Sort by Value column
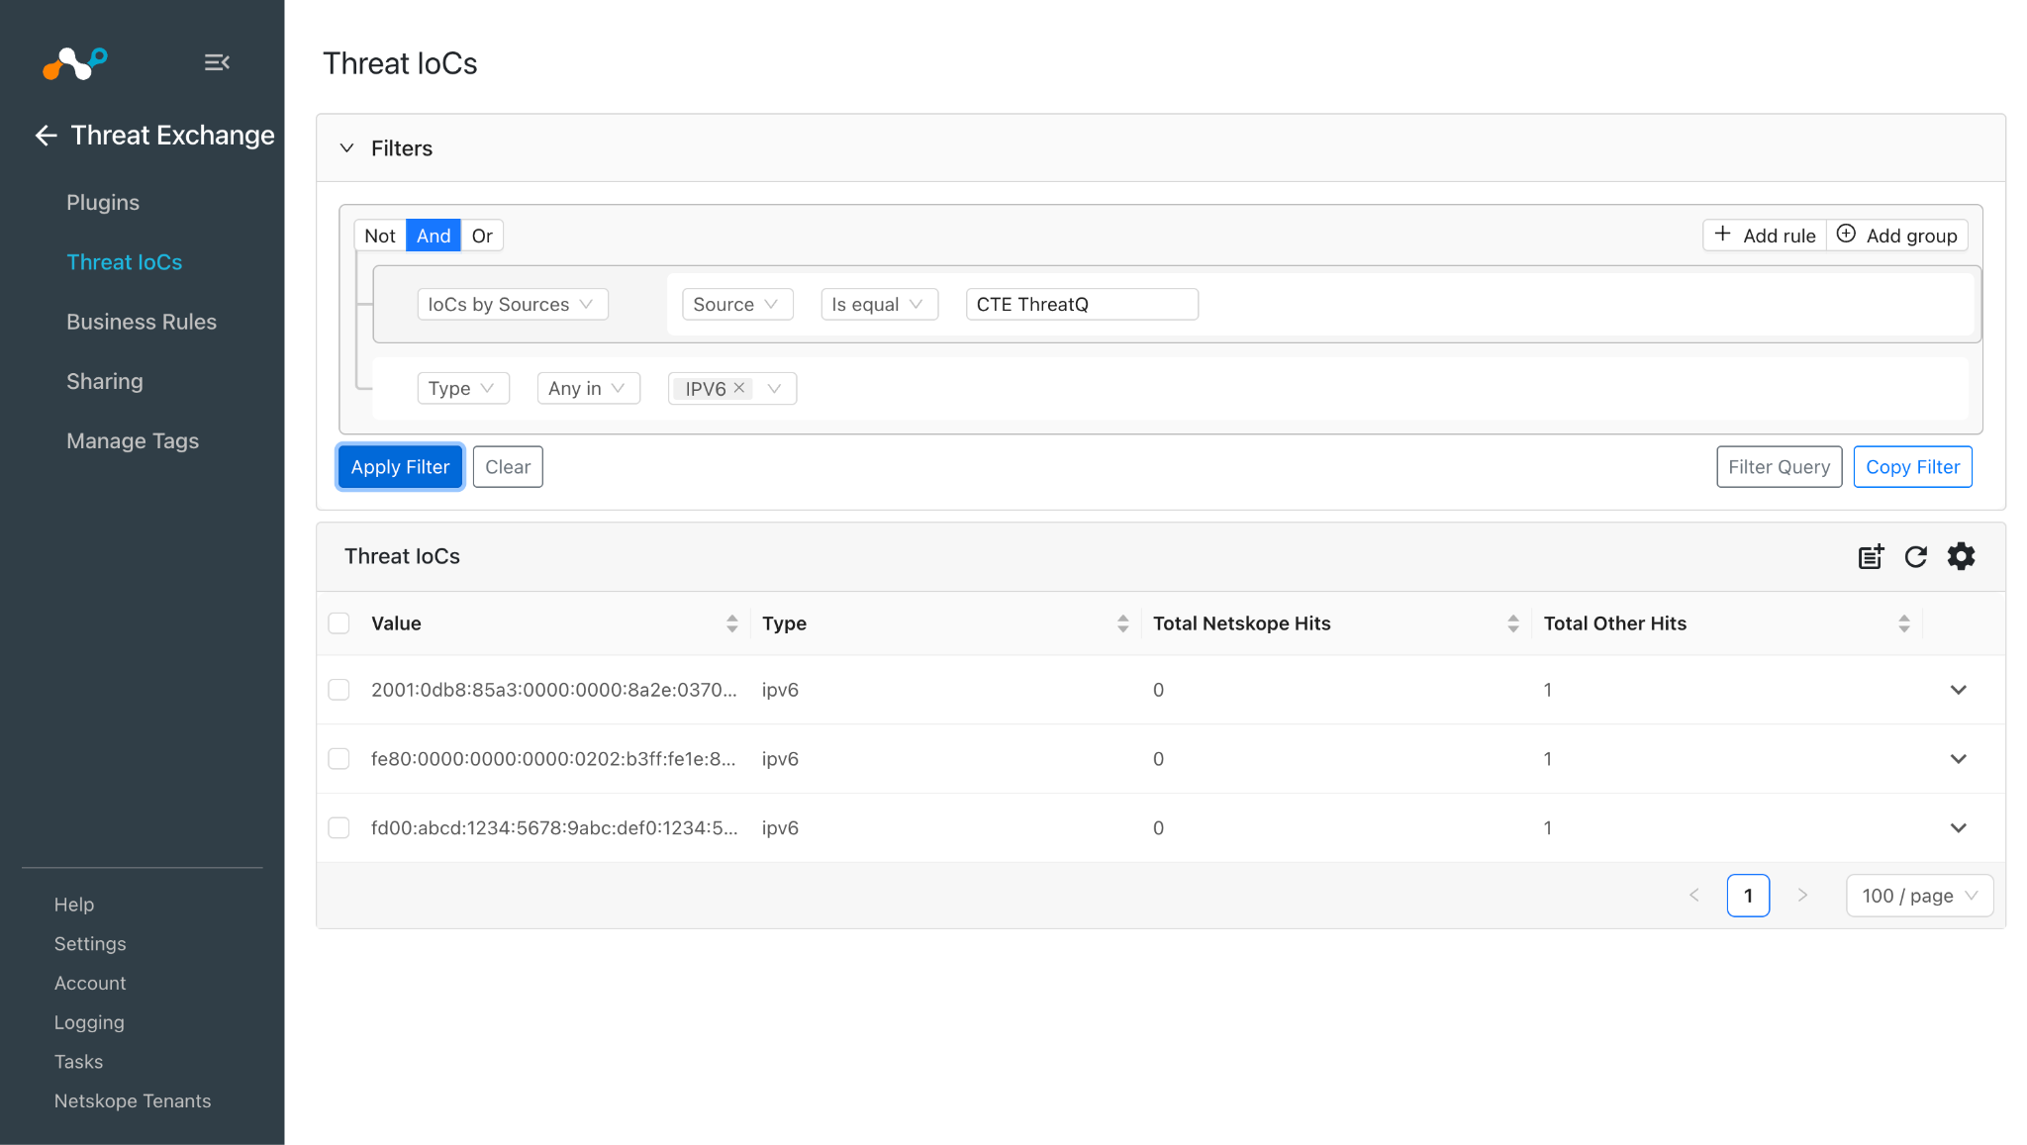Viewport: 2027px width, 1145px height. [732, 623]
